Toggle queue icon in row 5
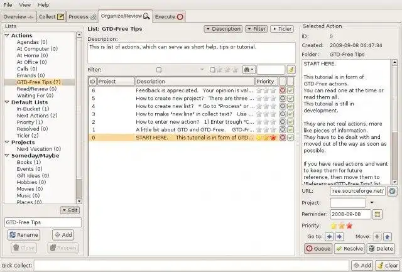Image resolution: width=402 pixels, height=272 pixels. click(x=283, y=98)
